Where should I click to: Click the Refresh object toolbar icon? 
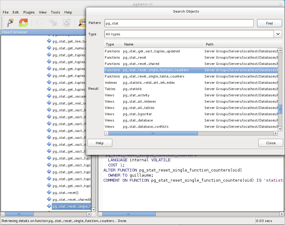(x=23, y=23)
